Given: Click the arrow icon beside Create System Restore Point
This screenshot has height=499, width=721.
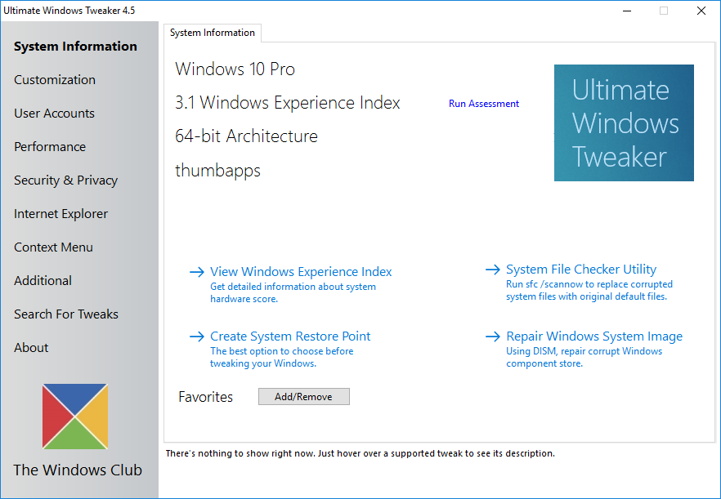Looking at the screenshot, I should 197,336.
